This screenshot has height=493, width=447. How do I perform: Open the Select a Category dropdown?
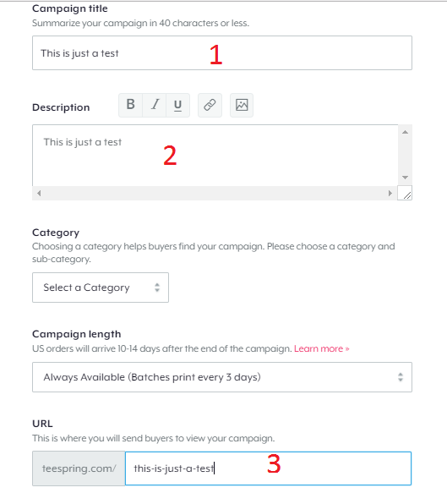coord(101,288)
